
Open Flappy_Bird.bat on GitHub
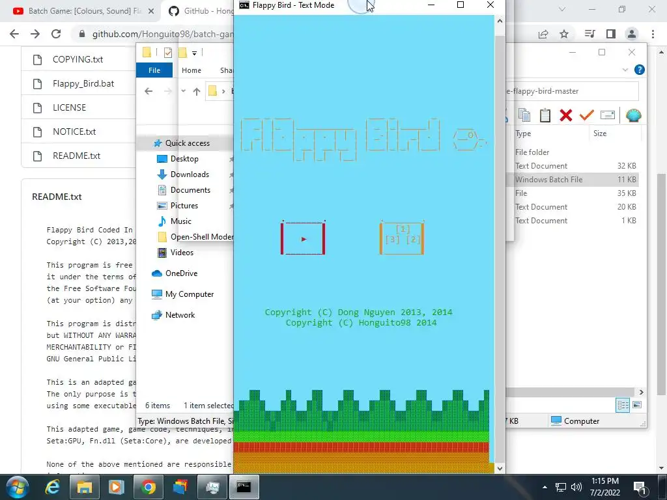pos(83,84)
